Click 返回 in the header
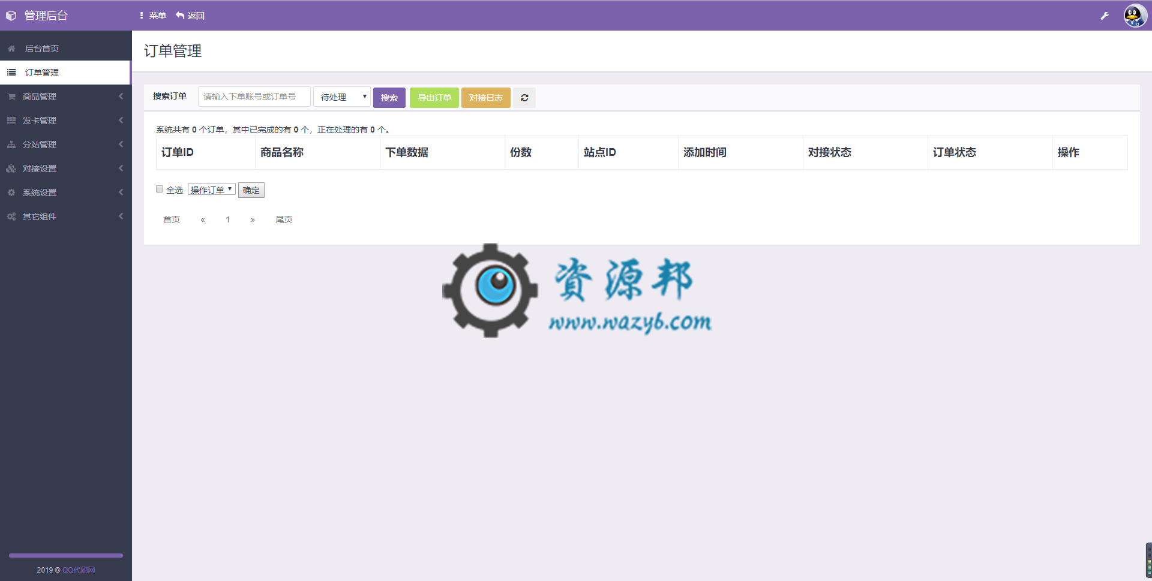 (190, 16)
